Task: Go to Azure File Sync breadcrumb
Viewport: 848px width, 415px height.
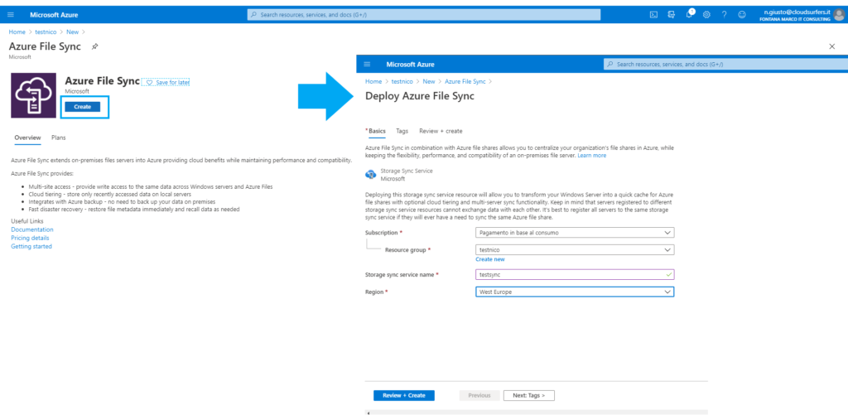Action: (465, 81)
